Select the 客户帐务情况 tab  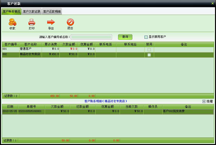point(11,11)
